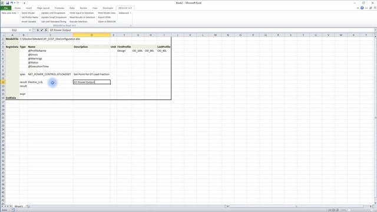Expand the Advanced dropdown in ribbon
This screenshot has width=377, height=212.
(125, 13)
